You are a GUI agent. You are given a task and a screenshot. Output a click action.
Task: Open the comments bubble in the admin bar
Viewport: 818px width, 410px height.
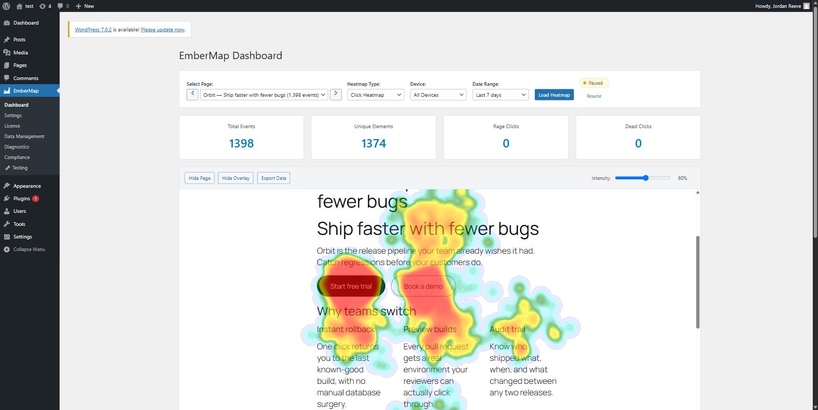(60, 6)
